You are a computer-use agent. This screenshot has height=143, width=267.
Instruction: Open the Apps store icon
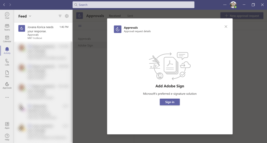[x=7, y=125]
